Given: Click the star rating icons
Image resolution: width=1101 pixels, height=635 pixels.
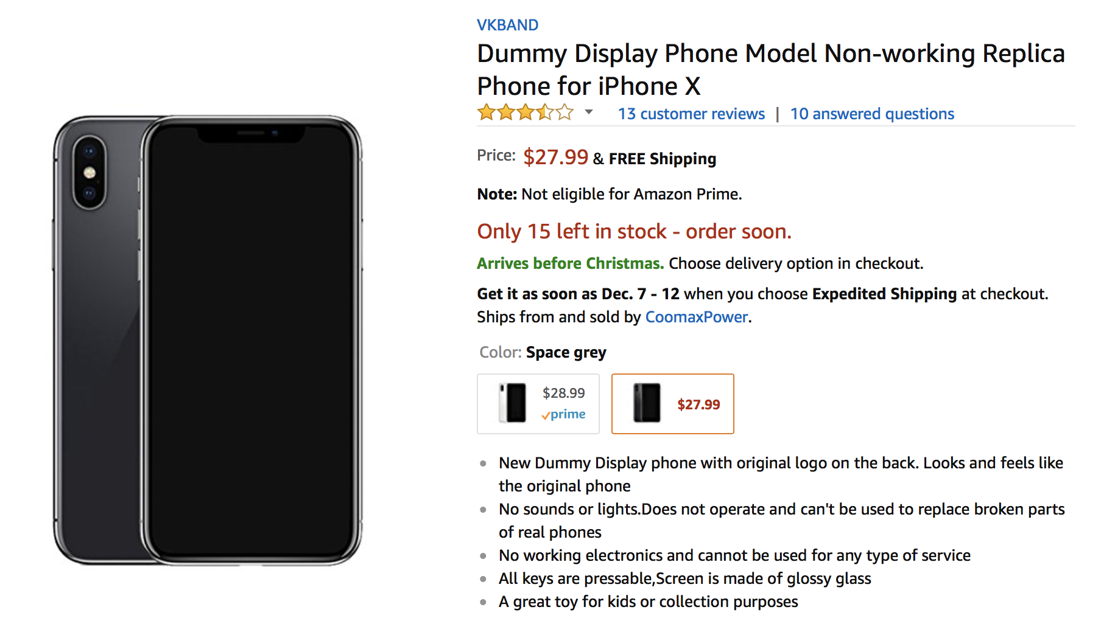Looking at the screenshot, I should 525,113.
